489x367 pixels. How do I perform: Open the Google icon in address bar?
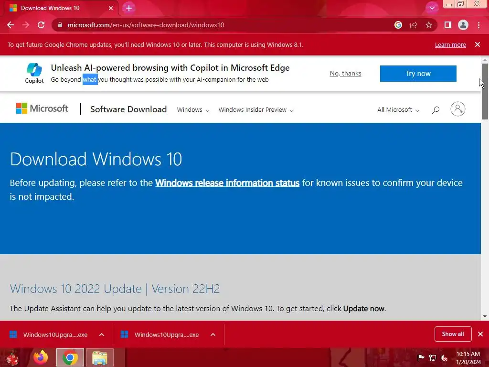pyautogui.click(x=398, y=25)
